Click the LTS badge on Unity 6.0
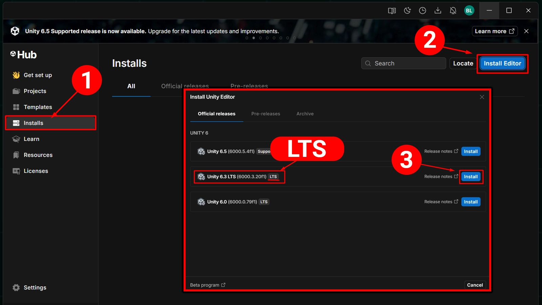Screen dimensions: 542x305 (264, 202)
